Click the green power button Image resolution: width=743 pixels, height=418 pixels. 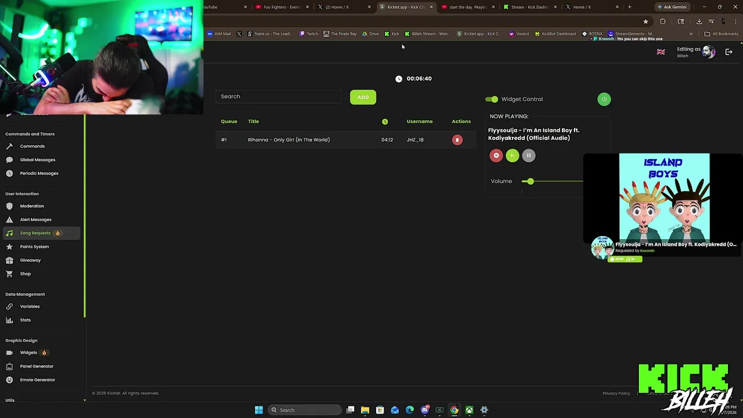click(x=604, y=99)
